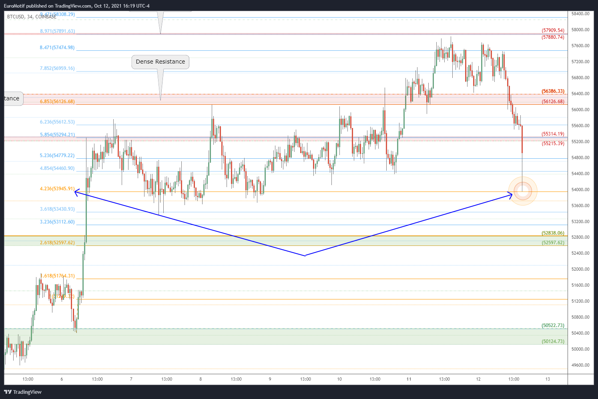This screenshot has height=399, width=598.
Task: Click red price label (55215.39)
Action: pyautogui.click(x=553, y=144)
